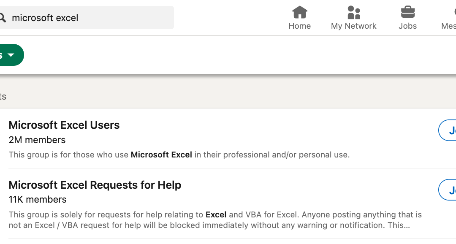Join the Microsoft Excel Users group
This screenshot has width=456, height=244.
(449, 130)
